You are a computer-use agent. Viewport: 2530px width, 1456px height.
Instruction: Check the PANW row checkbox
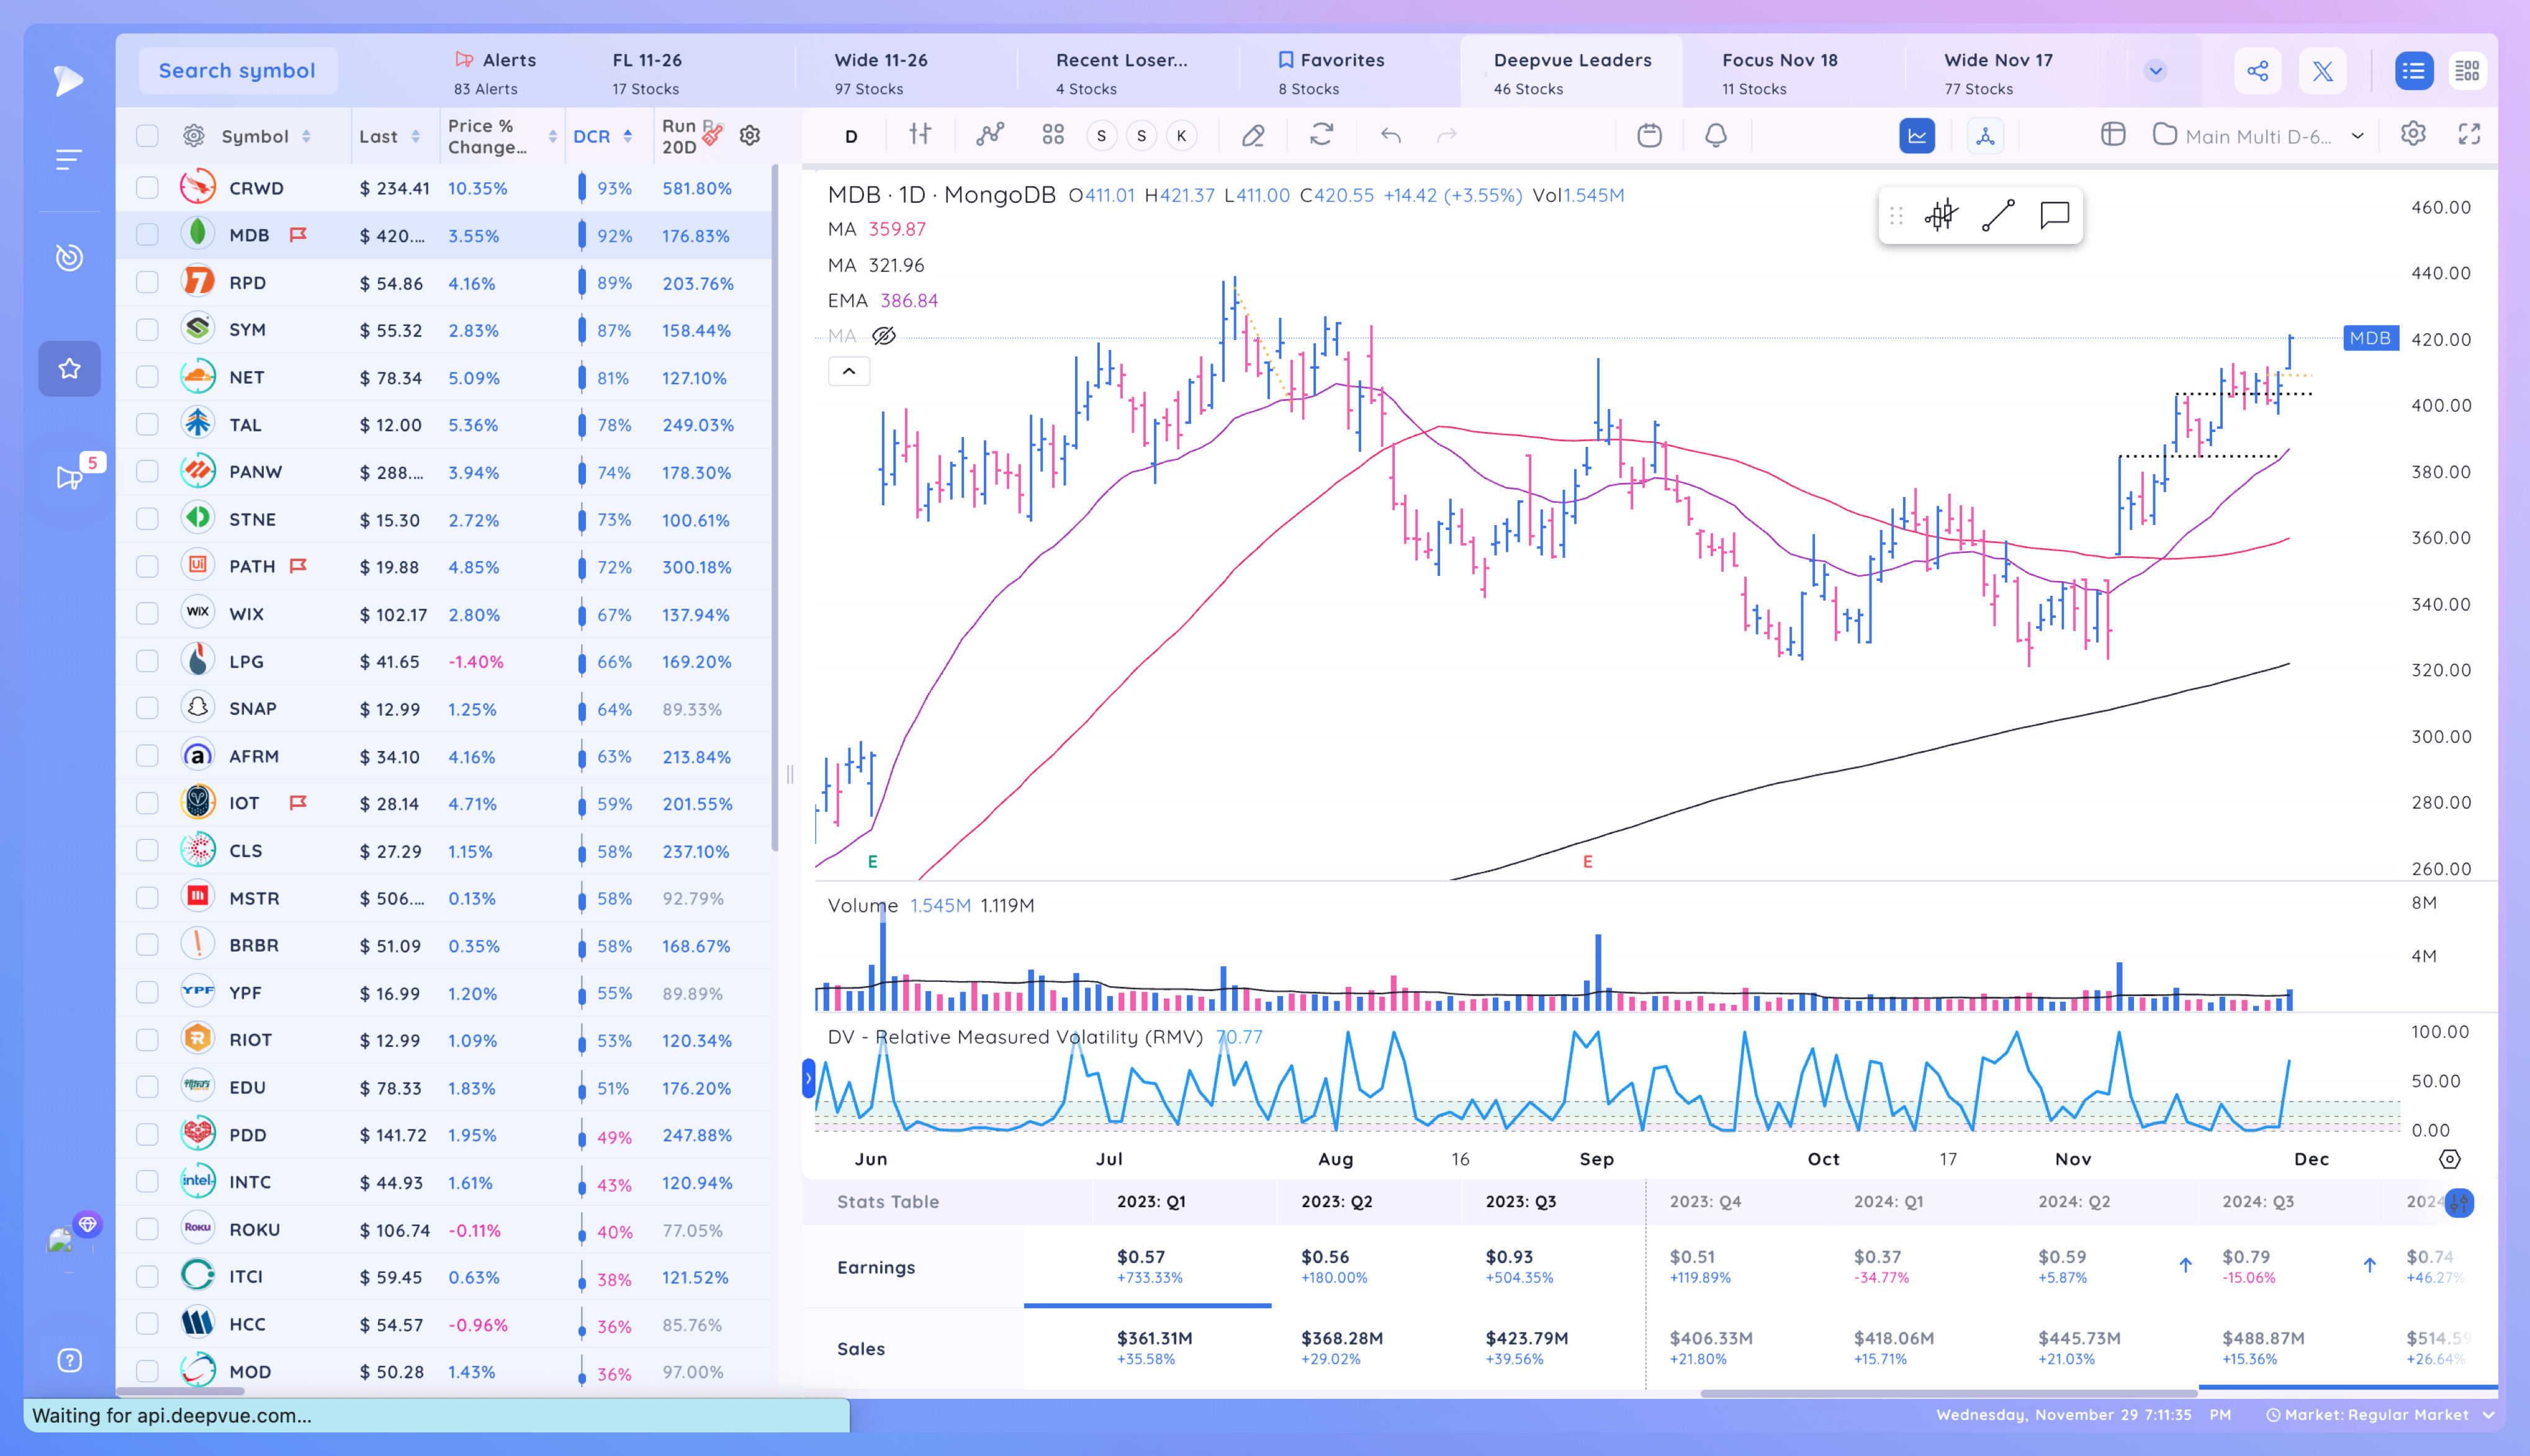coord(147,472)
